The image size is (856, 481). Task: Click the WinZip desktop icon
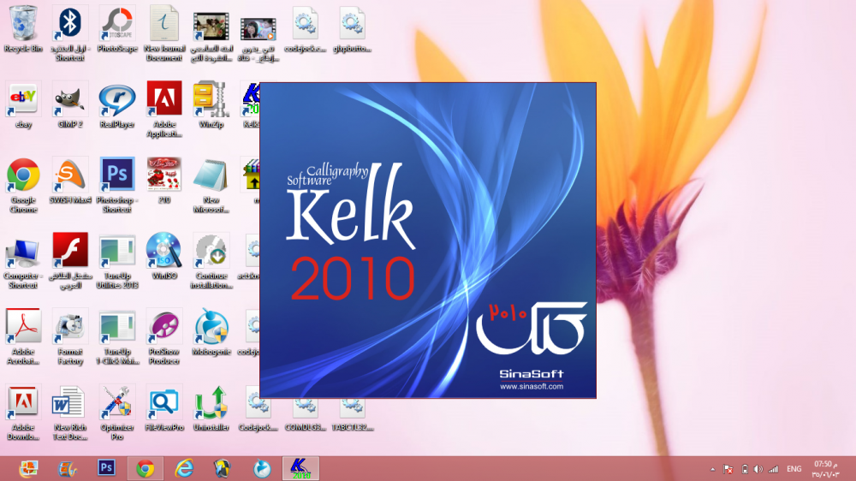click(x=210, y=101)
